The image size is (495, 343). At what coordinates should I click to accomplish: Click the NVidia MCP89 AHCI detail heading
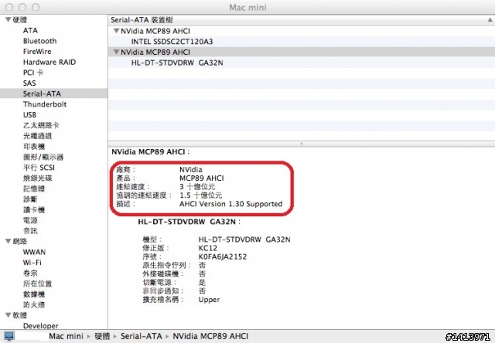pos(151,152)
